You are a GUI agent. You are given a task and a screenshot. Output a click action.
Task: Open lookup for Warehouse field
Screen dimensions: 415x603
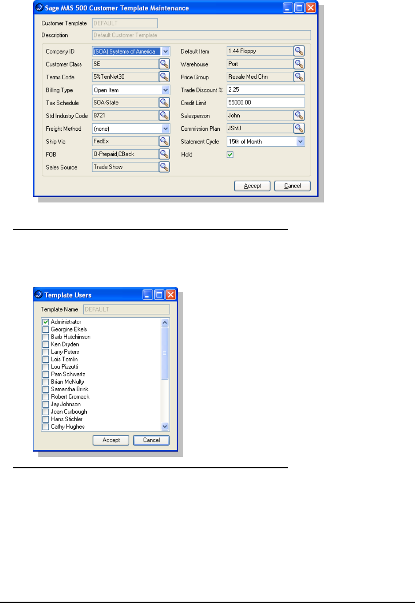[x=299, y=64]
